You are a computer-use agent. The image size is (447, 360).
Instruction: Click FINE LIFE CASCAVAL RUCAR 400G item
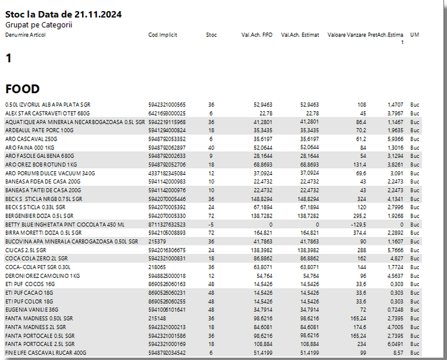pos(46,353)
